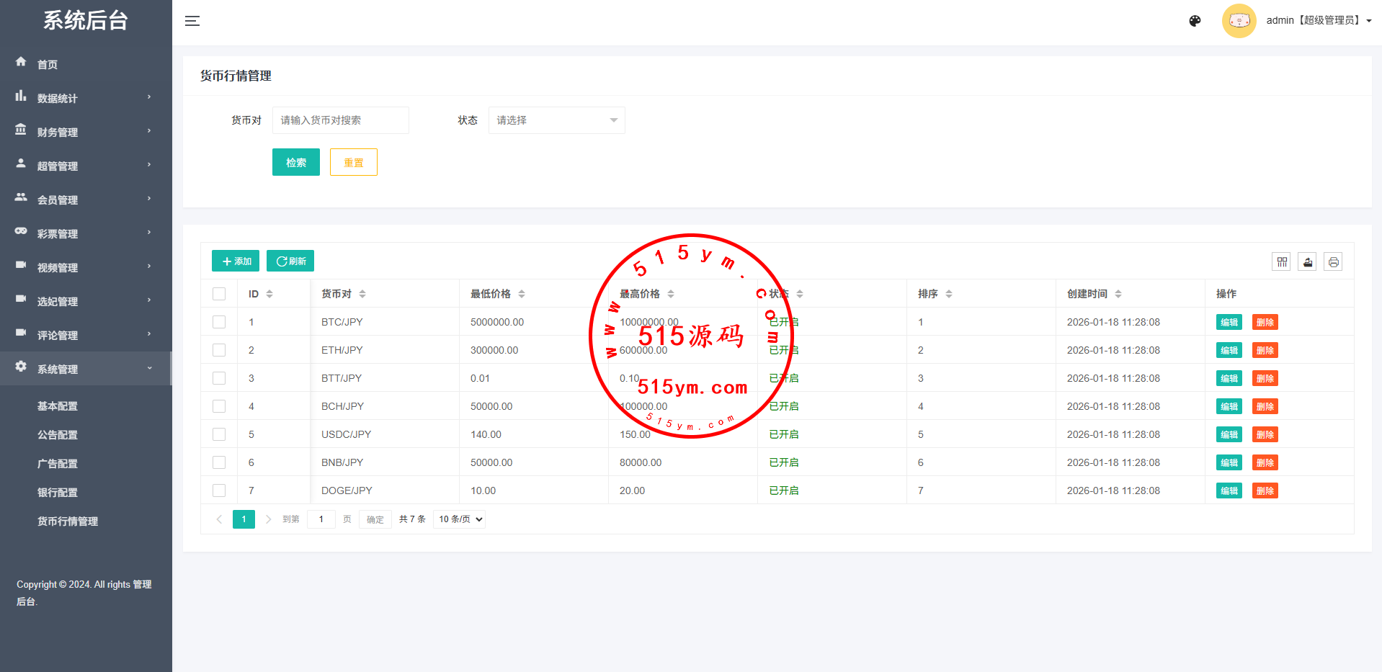Select 银行配置 in the sidebar
This screenshot has height=672, width=1382.
coord(58,493)
